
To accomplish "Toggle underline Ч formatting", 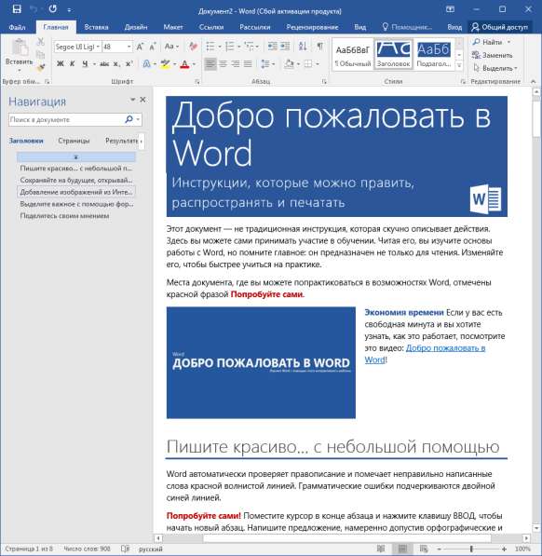I will 85,64.
